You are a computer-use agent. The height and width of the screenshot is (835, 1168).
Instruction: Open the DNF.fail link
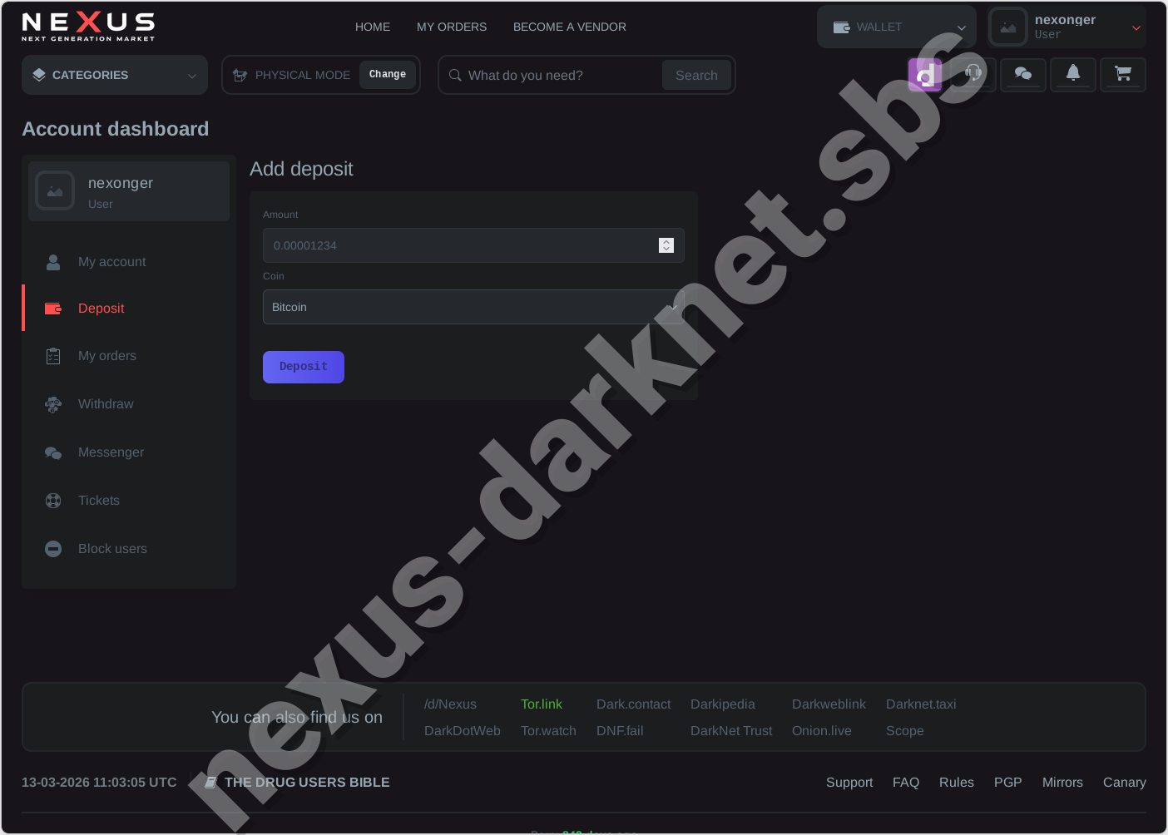(620, 731)
